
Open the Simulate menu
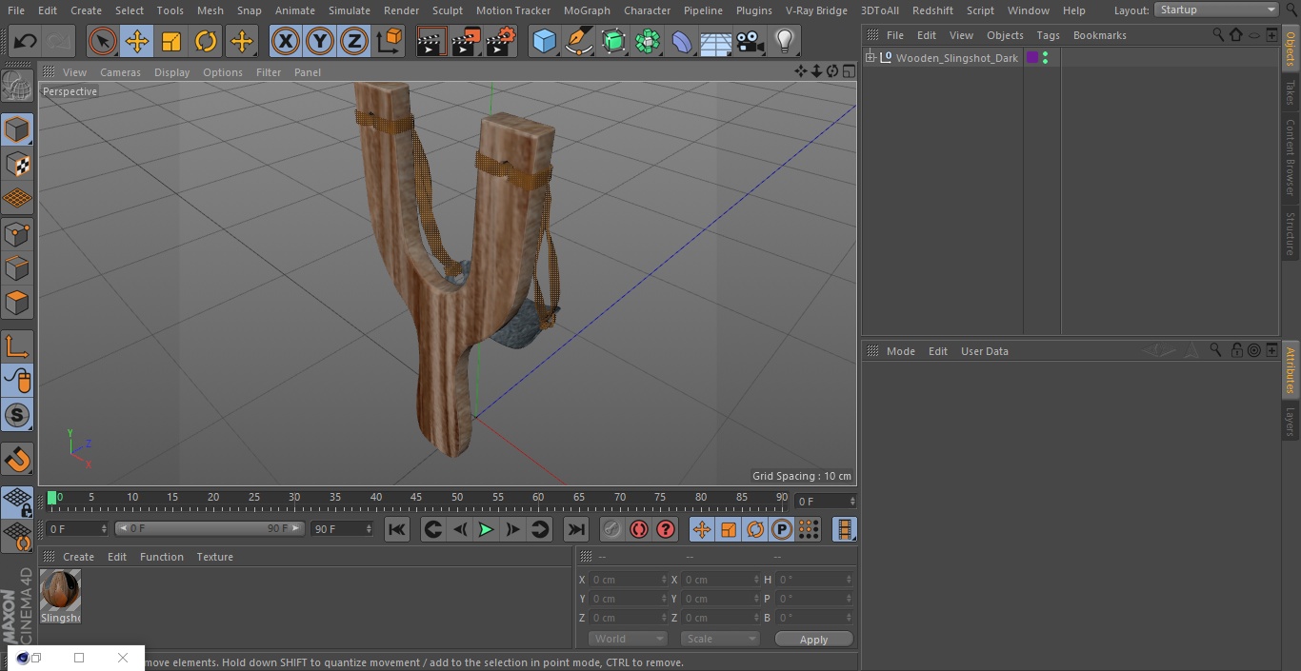[350, 10]
